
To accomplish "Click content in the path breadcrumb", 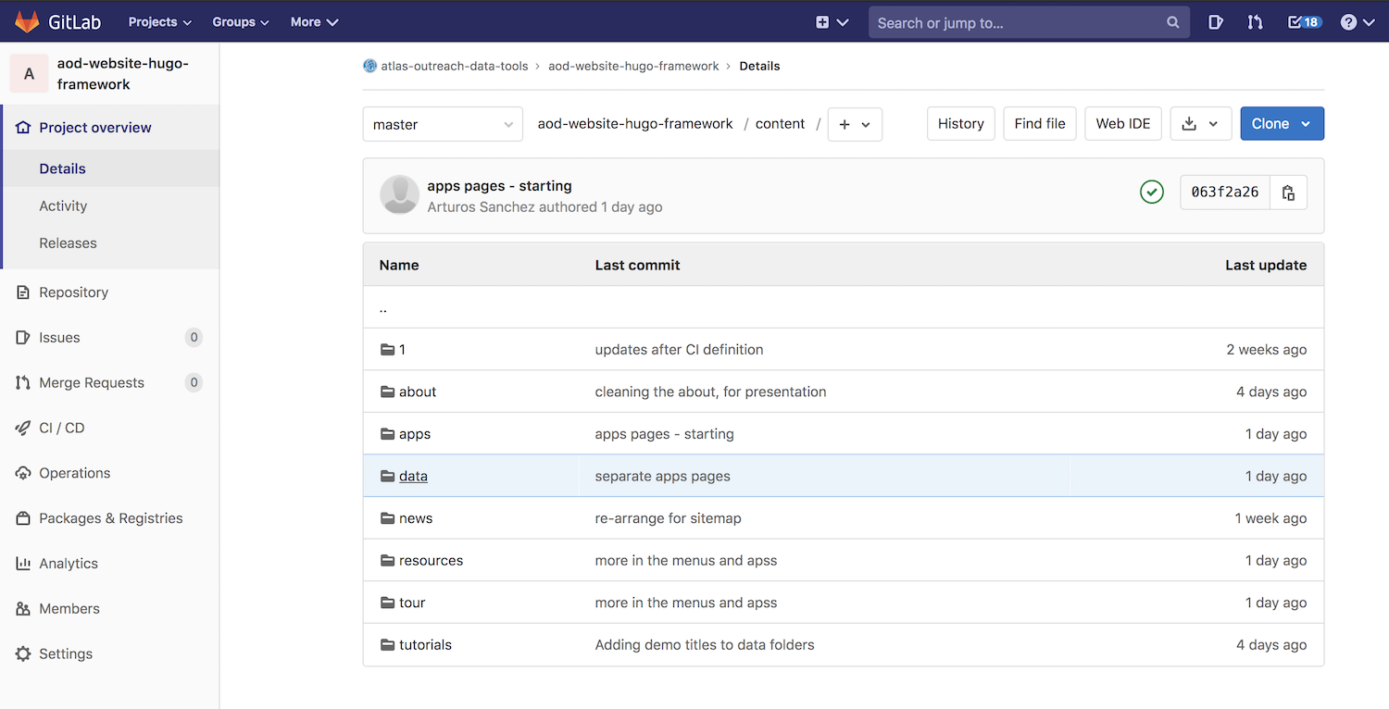I will click(x=780, y=124).
